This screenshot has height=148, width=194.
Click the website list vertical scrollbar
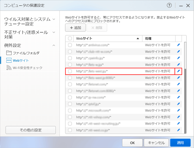click(x=185, y=88)
